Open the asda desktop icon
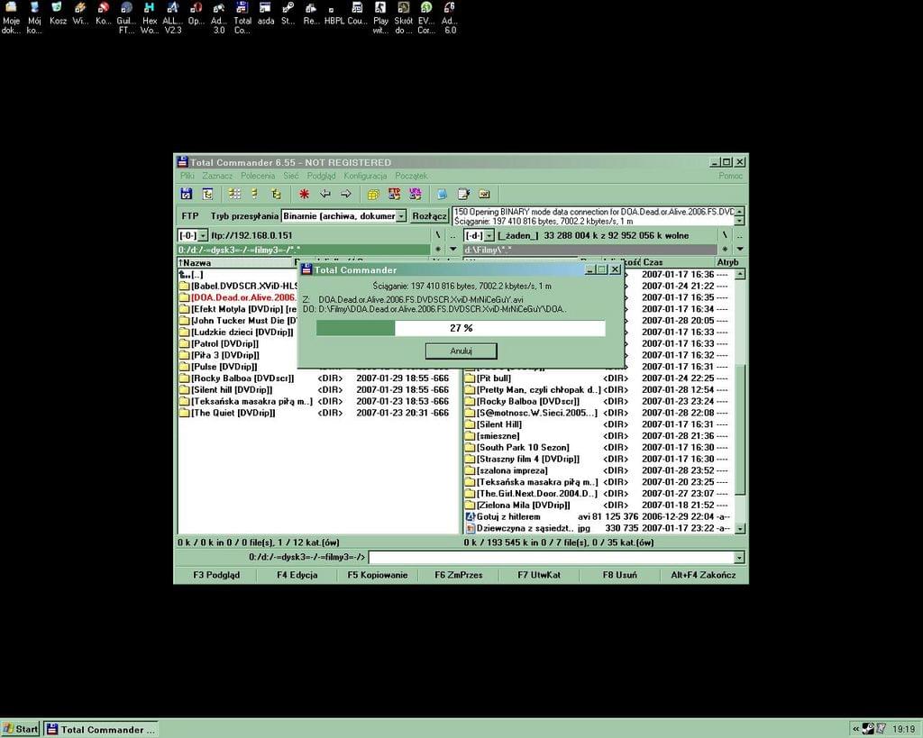Viewport: 923px width, 738px height. click(266, 14)
